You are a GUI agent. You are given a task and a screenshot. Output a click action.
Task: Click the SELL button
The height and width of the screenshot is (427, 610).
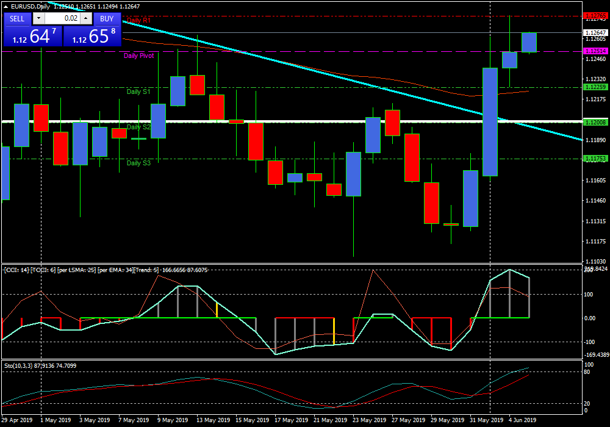(17, 18)
